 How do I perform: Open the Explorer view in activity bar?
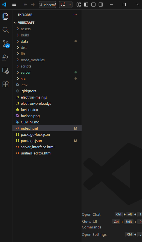pyautogui.click(x=6, y=16)
